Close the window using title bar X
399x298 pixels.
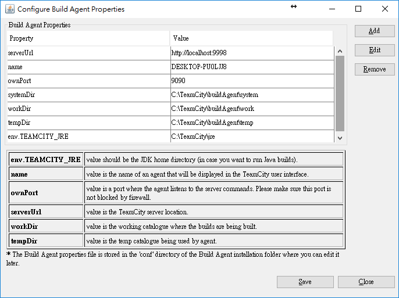tap(385, 9)
